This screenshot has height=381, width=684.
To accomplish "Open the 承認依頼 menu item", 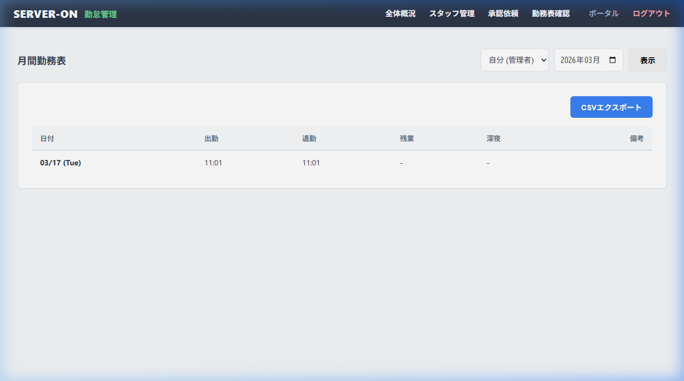I will [x=503, y=14].
